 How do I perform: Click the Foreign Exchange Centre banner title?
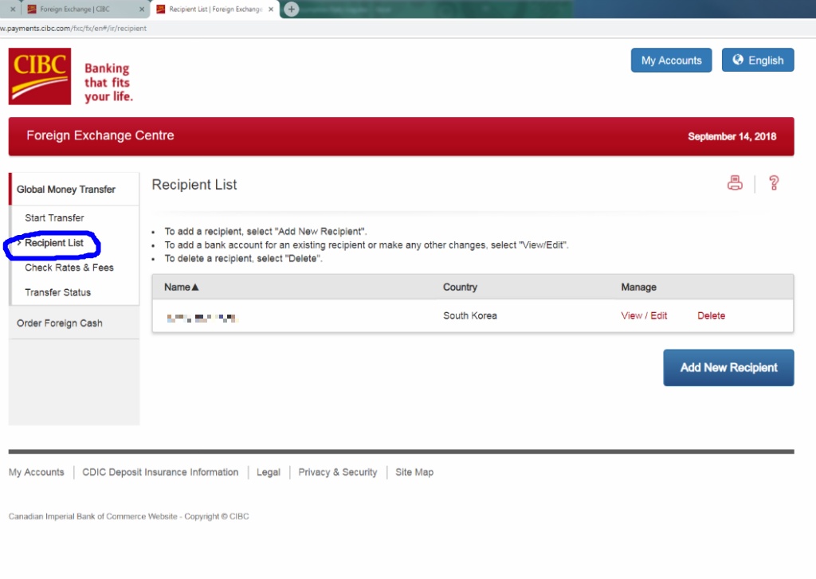[100, 135]
